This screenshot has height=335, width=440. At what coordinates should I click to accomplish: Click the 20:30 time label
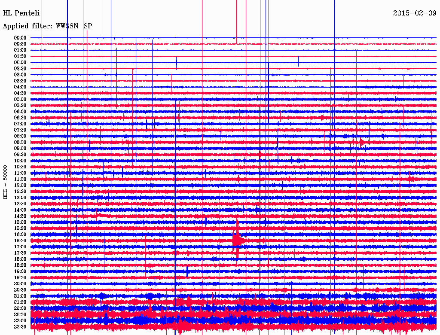pos(20,290)
